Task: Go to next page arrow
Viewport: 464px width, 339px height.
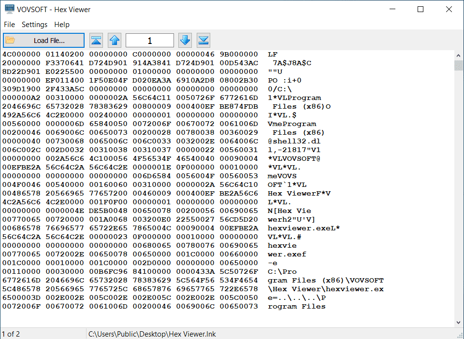Action: click(185, 41)
